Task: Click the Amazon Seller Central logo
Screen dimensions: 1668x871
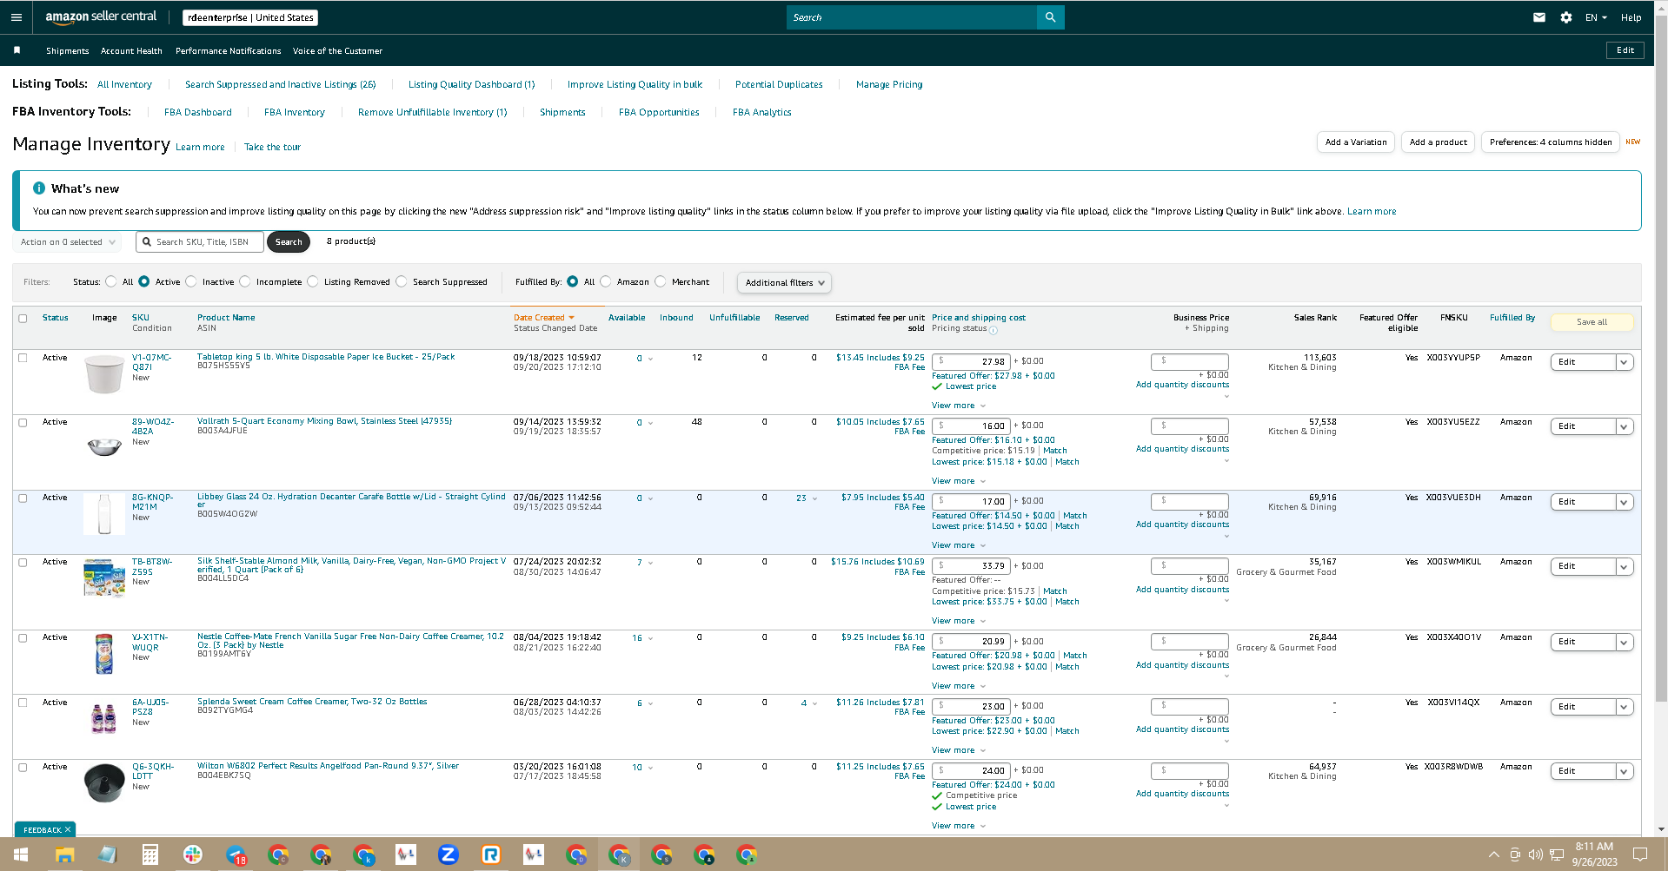Action: point(101,17)
